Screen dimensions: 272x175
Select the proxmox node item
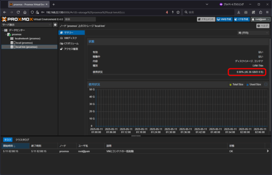point(17,34)
